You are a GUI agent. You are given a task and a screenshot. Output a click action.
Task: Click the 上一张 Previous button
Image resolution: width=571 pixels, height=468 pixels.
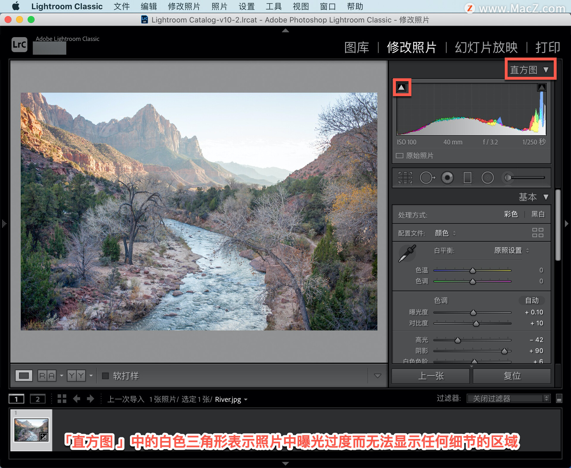tap(431, 376)
